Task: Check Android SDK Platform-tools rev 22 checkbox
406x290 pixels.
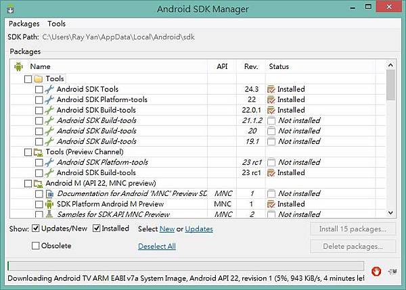Action: point(39,100)
